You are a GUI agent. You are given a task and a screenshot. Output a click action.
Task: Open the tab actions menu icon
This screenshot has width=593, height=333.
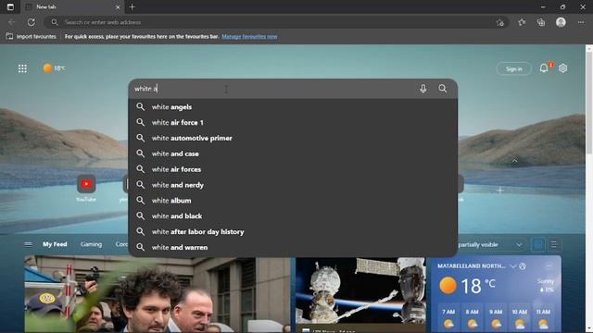[x=10, y=6]
